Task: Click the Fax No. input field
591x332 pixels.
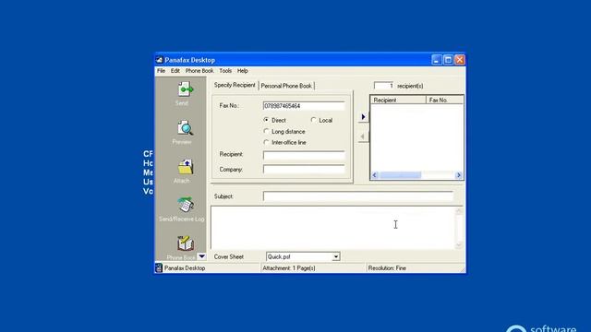Action: point(304,106)
